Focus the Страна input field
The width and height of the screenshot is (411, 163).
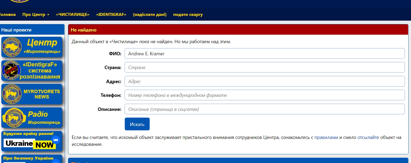point(265,67)
